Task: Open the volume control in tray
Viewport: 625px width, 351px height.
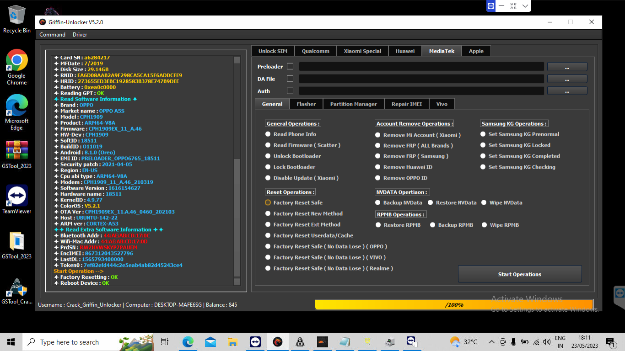Action: (547, 342)
